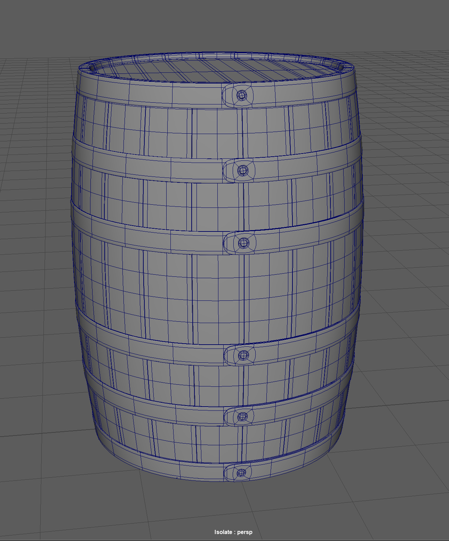Viewport: 449px width, 541px height.
Task: Select the rivet on the bottommost barrel hoop
Action: tap(241, 473)
